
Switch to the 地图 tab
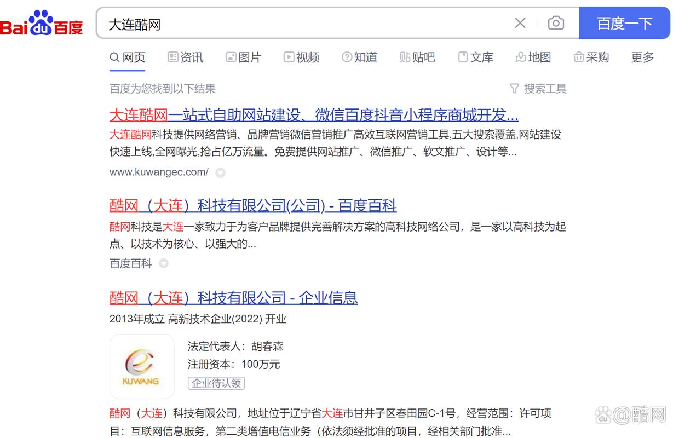tap(533, 57)
